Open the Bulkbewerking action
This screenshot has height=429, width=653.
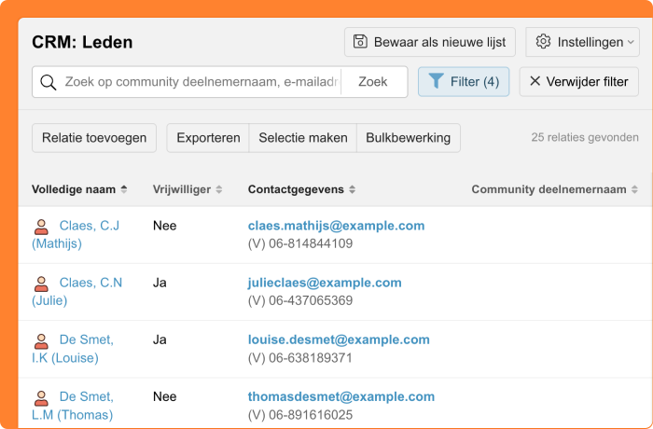408,138
